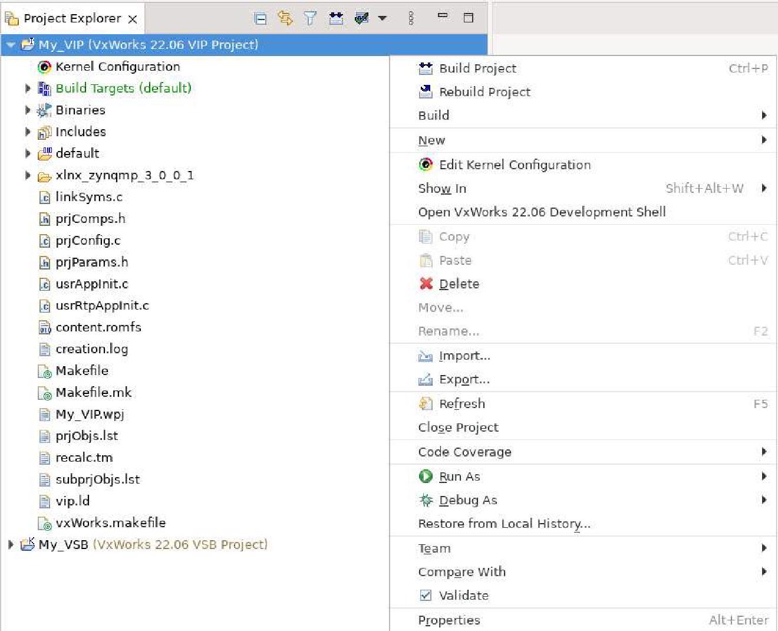Expand the Build Targets tree item
Image resolution: width=778 pixels, height=631 pixels.
click(x=28, y=88)
